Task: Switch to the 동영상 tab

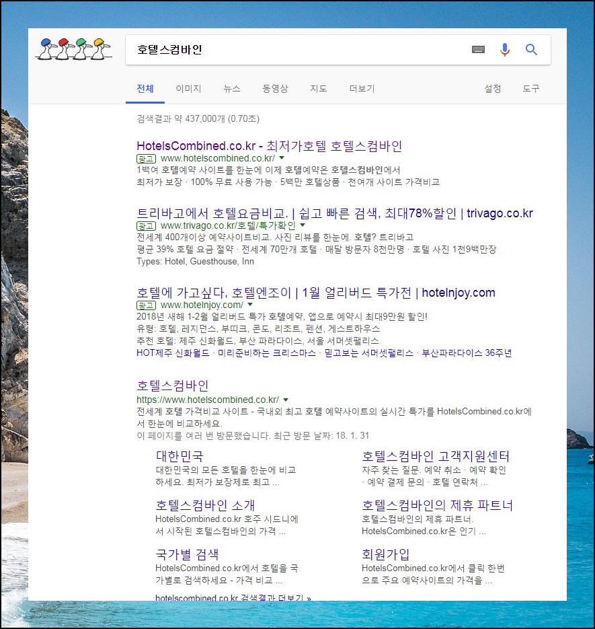Action: [x=275, y=89]
